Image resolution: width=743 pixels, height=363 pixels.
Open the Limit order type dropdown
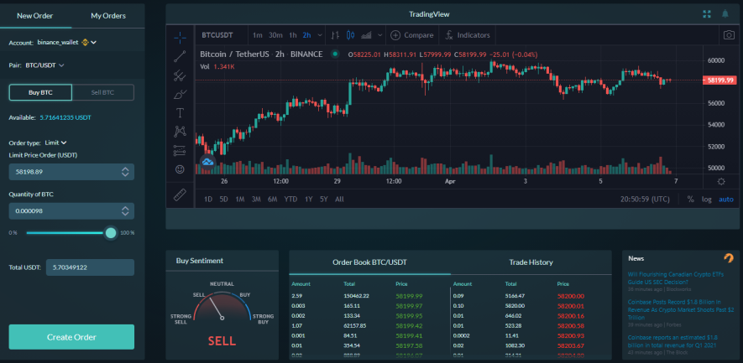coord(56,143)
